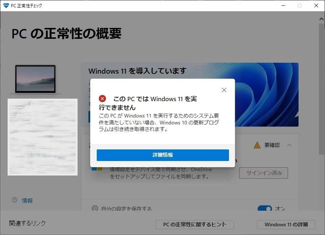Minimize the PC 正常性チェック window
This screenshot has height=235, width=325.
tap(283, 5)
